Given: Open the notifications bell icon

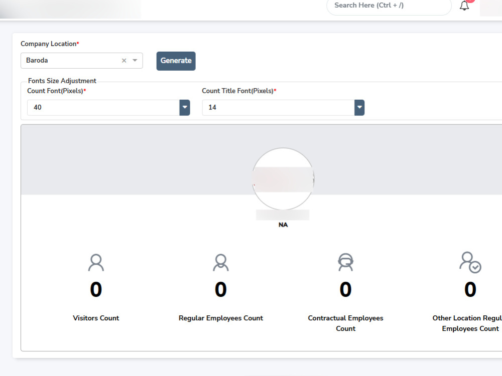Looking at the screenshot, I should pos(464,6).
